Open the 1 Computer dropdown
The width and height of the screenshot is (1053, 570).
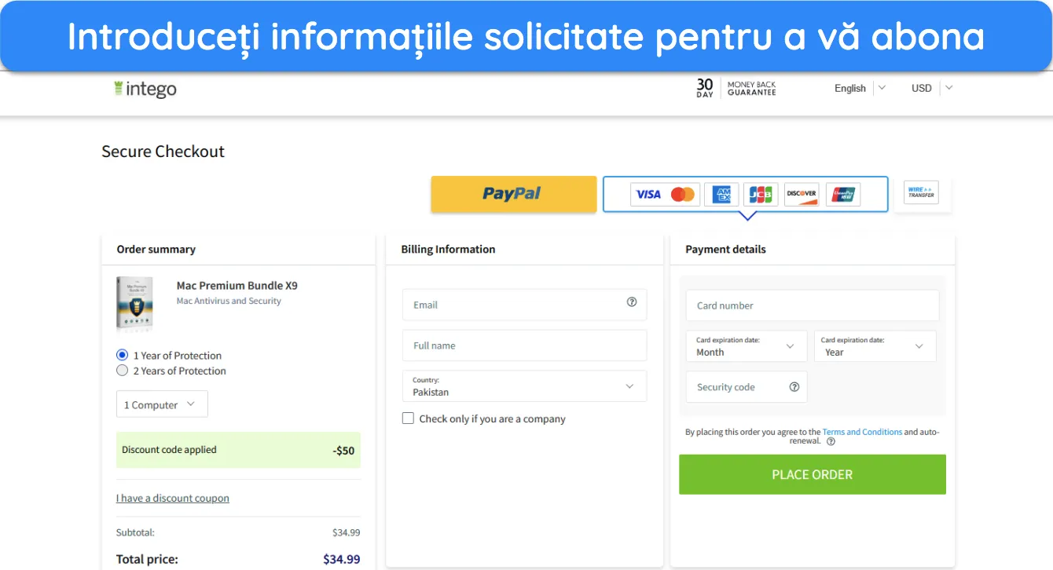162,404
